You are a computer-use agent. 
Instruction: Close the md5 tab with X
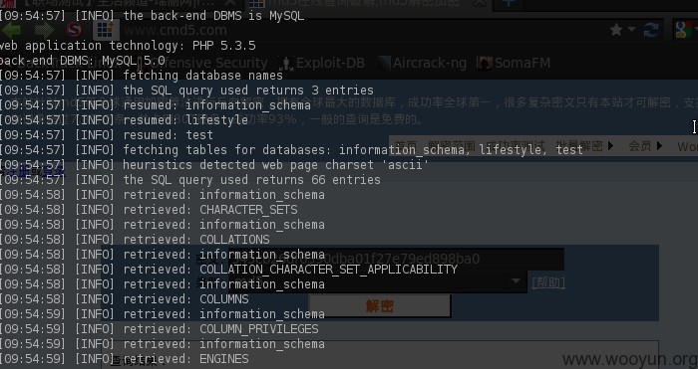479,3
